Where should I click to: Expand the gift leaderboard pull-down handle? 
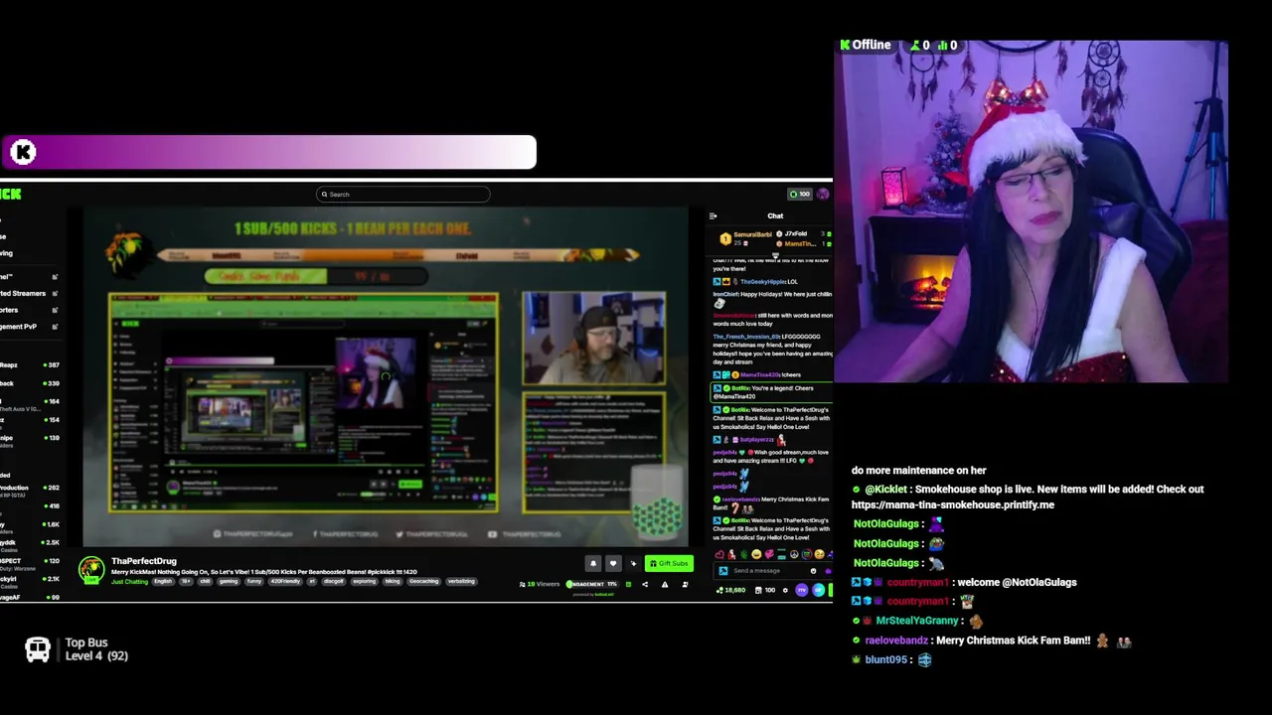775,254
